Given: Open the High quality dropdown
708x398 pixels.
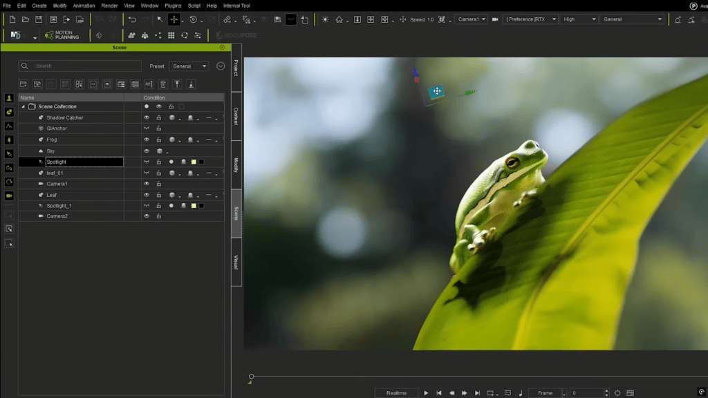Looking at the screenshot, I should click(x=579, y=19).
